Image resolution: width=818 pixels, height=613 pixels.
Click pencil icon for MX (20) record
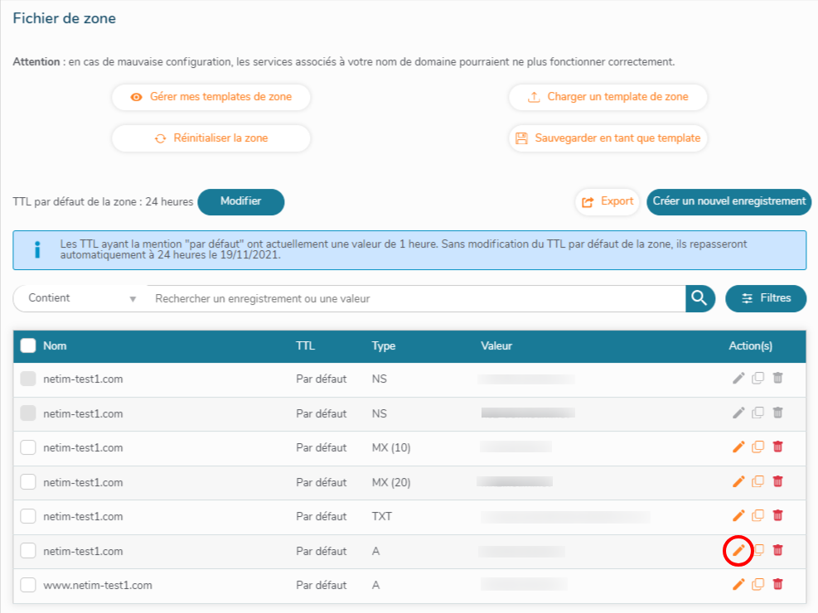(738, 481)
